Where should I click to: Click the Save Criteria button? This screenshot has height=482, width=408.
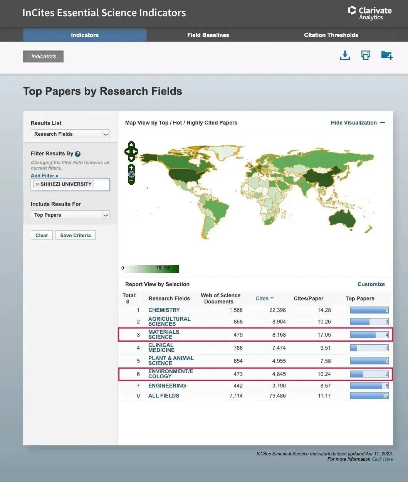pos(76,235)
